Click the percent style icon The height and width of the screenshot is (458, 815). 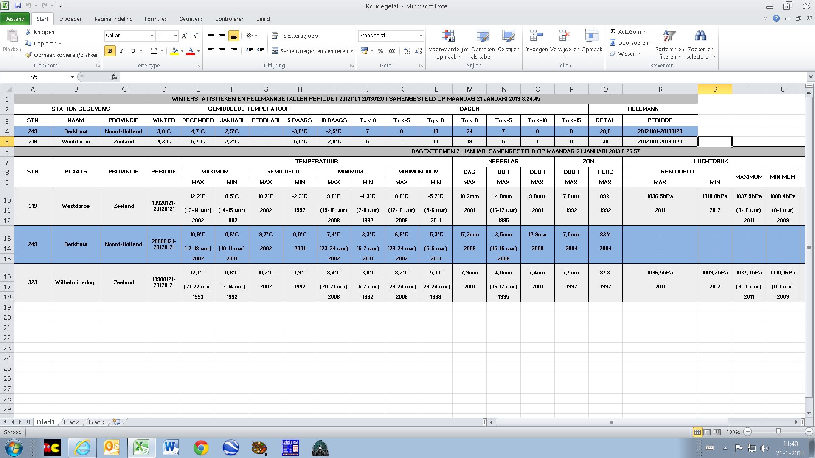tap(380, 51)
